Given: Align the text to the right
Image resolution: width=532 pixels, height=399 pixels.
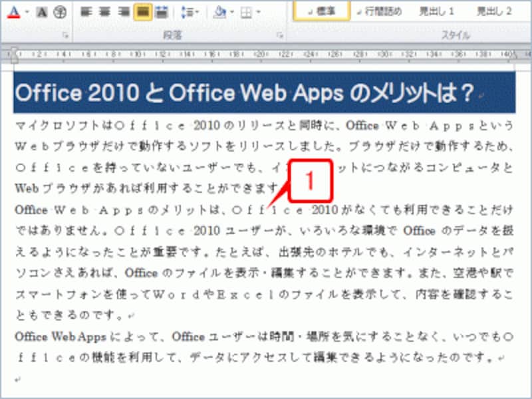Looking at the screenshot, I should (x=124, y=13).
